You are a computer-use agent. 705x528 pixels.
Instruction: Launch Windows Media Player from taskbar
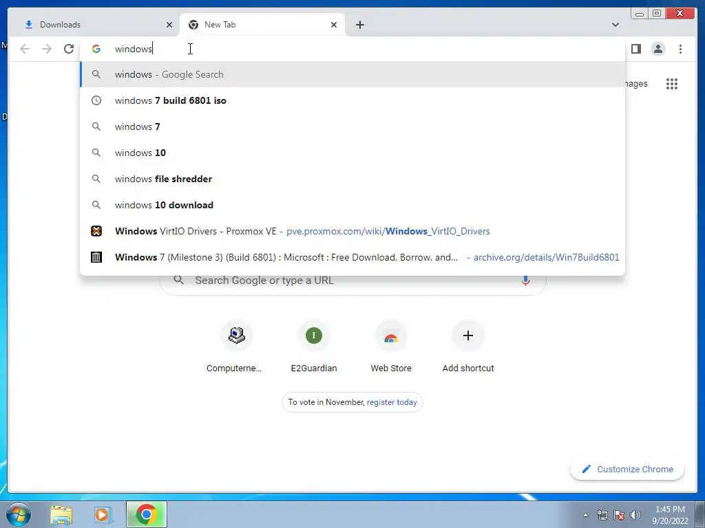point(103,514)
